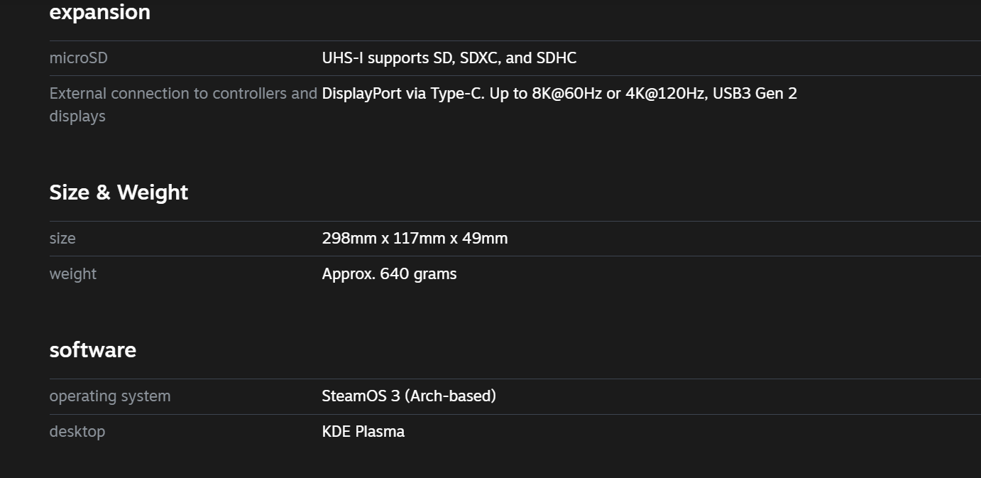Click the expansion section heading
981x478 pixels.
pos(99,13)
